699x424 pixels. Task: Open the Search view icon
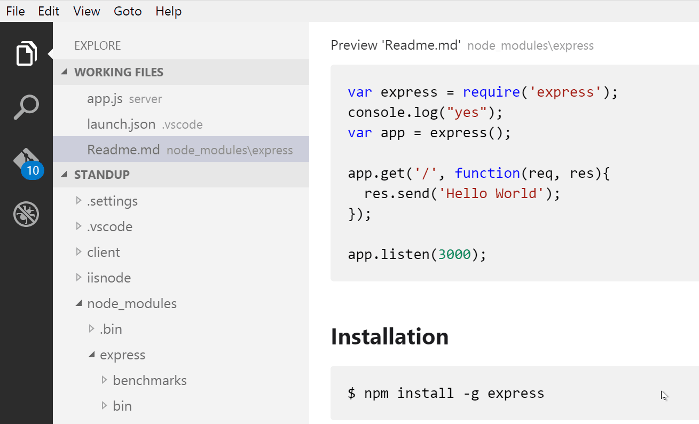pyautogui.click(x=26, y=107)
